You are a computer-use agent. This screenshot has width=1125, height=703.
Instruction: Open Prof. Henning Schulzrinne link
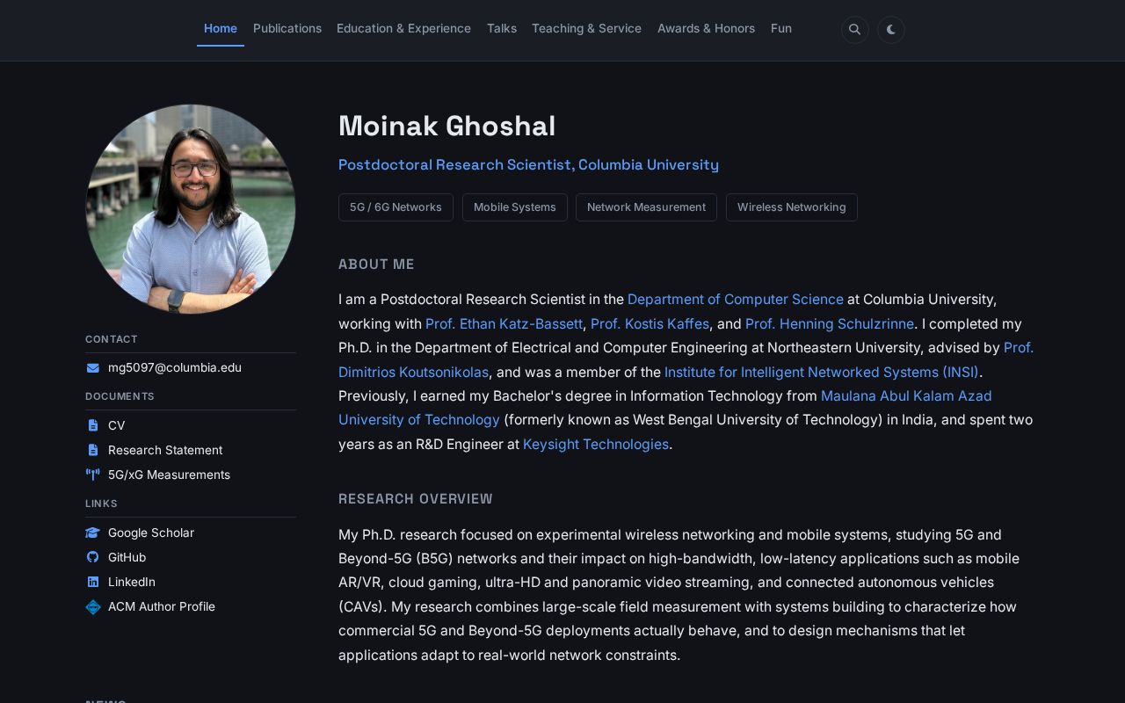tap(830, 323)
